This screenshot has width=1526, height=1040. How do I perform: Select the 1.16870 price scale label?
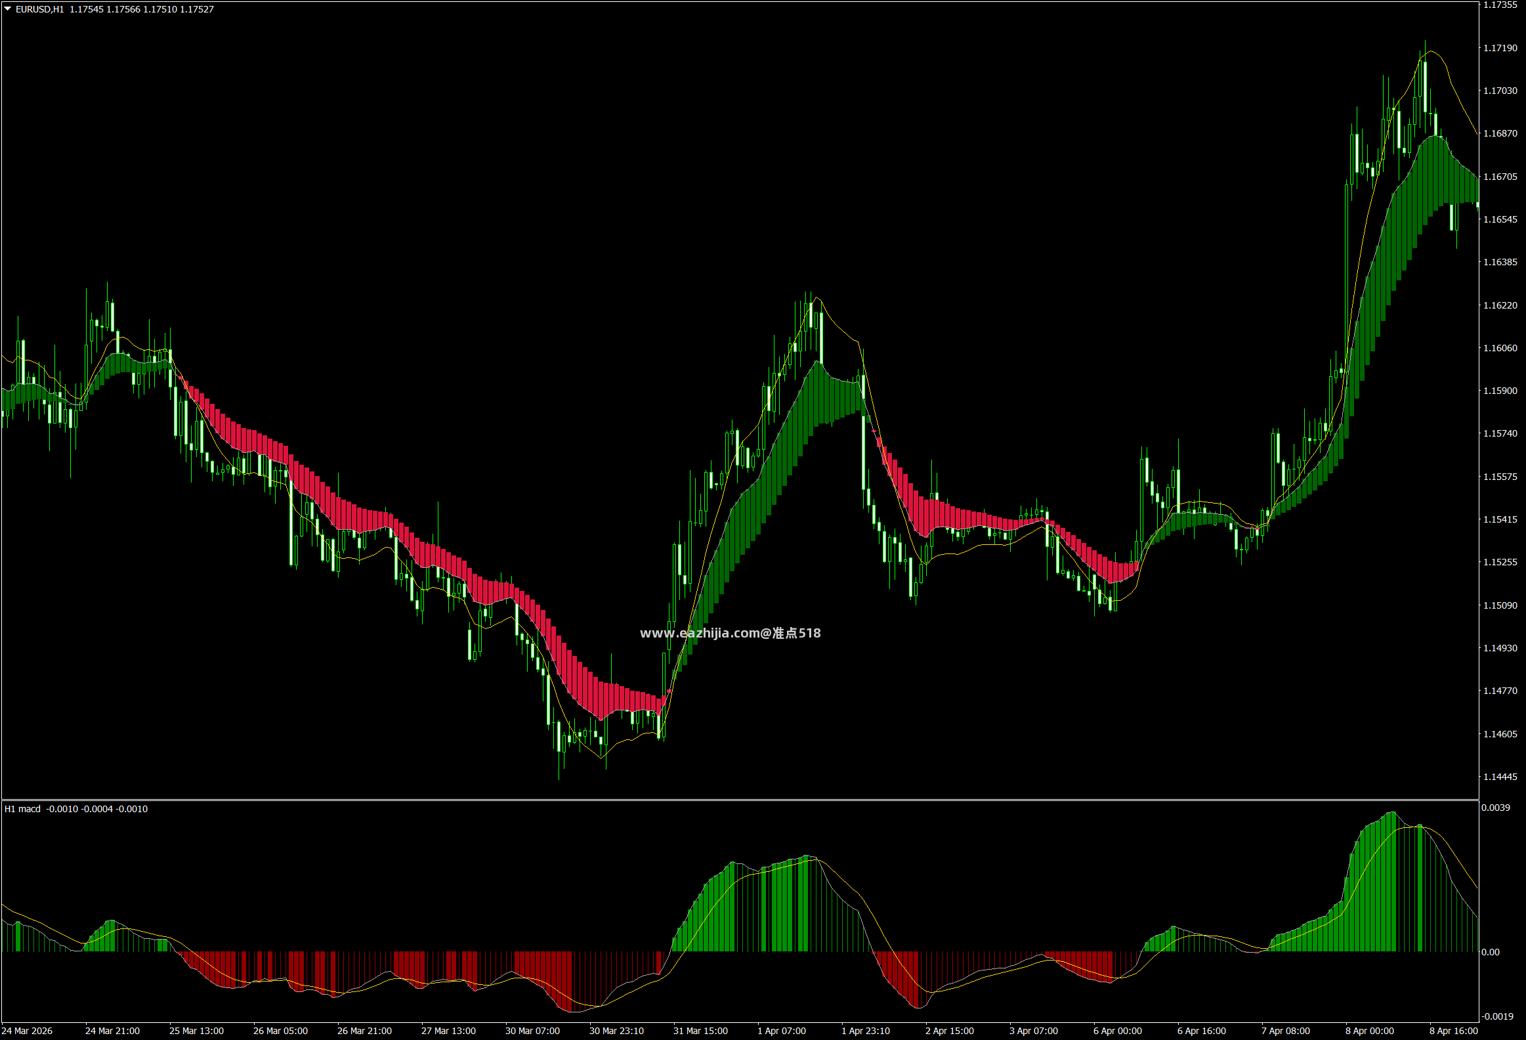point(1500,133)
